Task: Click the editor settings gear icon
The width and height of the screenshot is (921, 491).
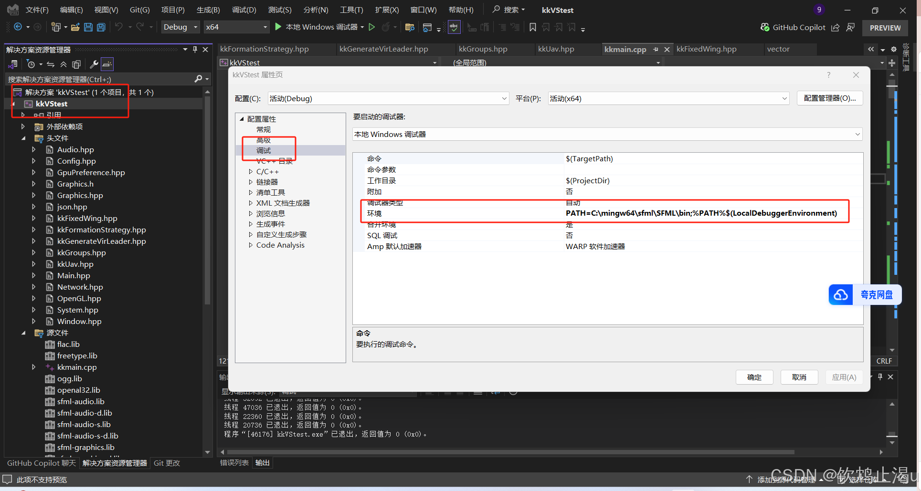Action: (x=893, y=49)
